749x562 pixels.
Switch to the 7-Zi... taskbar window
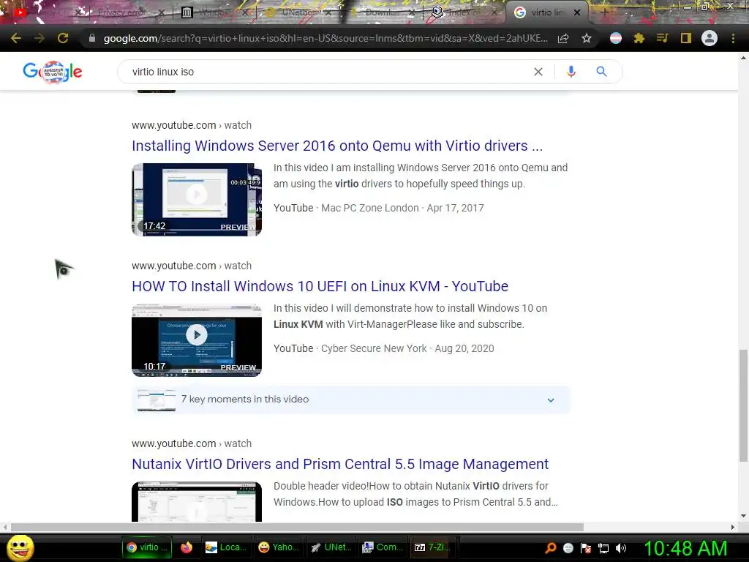434,547
